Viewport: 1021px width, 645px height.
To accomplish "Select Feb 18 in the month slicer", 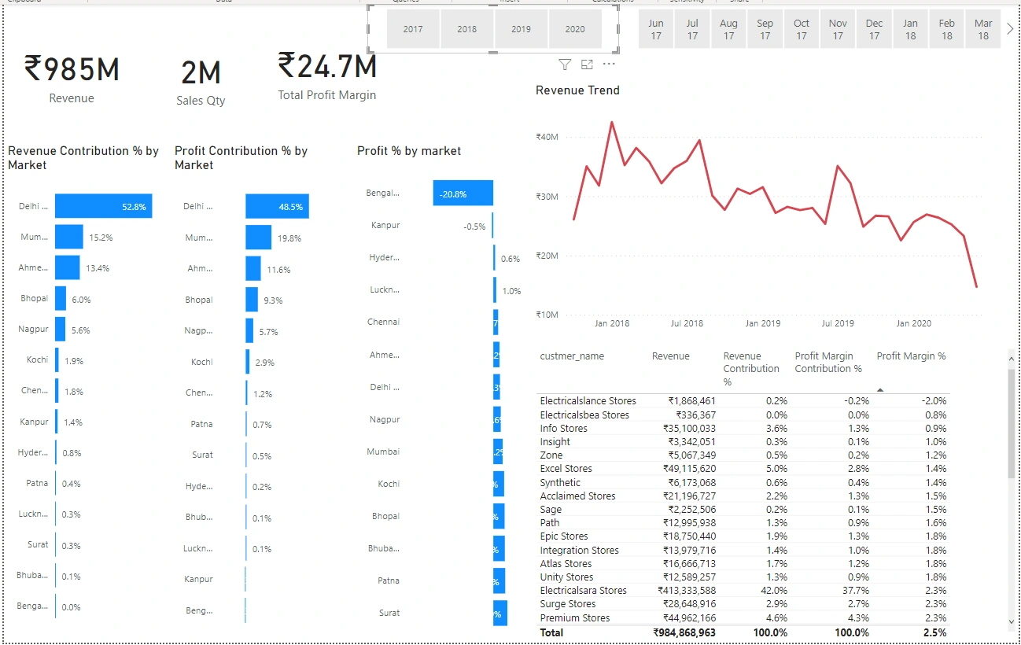I will click(x=947, y=29).
